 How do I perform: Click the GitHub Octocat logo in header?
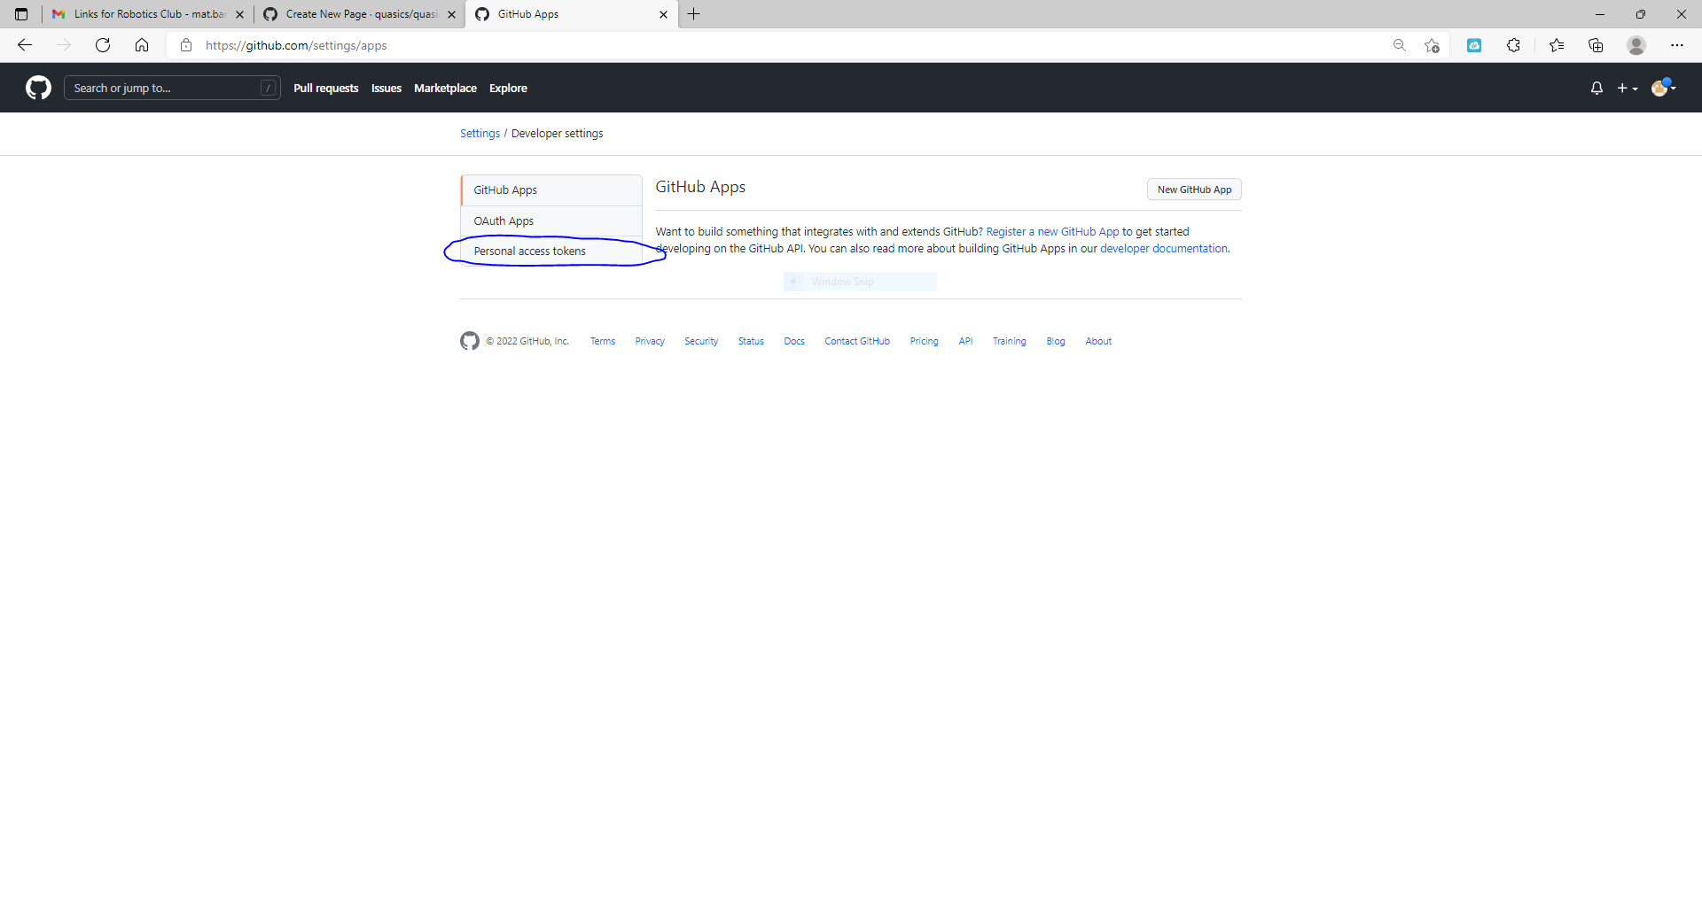pos(38,88)
